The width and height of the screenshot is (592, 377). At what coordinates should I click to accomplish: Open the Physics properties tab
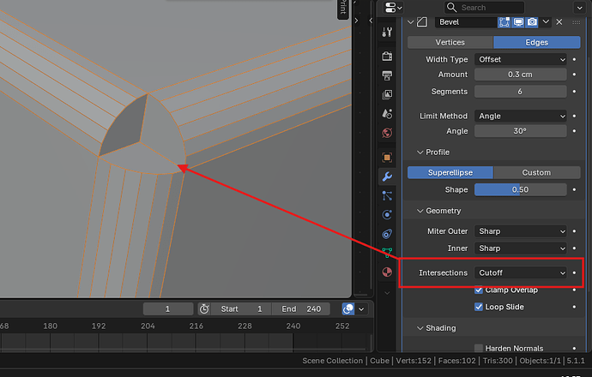[387, 214]
